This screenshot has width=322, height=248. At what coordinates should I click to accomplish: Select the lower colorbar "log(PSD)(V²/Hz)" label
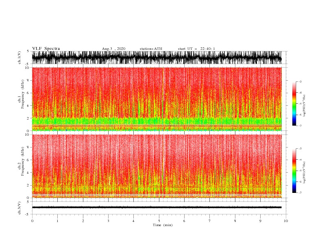coord(304,173)
